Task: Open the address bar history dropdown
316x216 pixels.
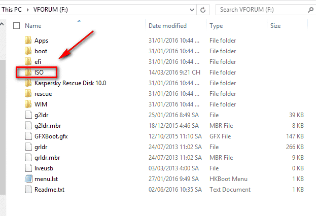Action: click(192, 10)
